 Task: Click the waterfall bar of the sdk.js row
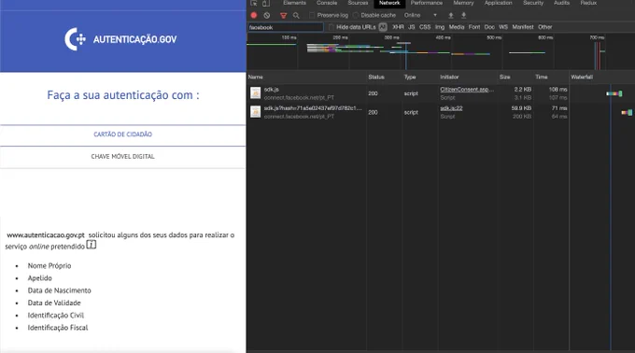pos(614,93)
